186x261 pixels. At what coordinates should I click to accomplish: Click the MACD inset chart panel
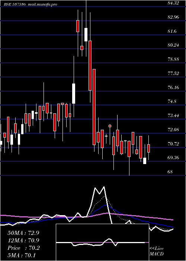[x=102, y=242]
